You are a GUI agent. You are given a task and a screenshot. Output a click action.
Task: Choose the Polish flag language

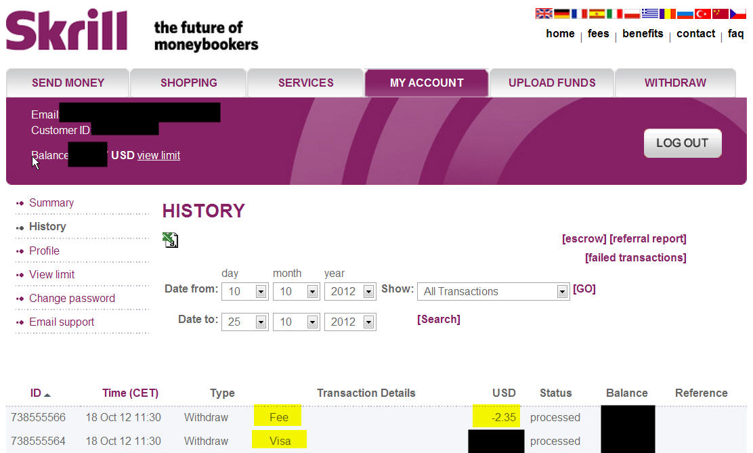(x=632, y=14)
